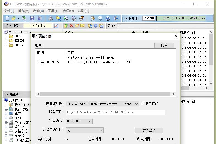Click the Burn CD/DVD image flame icon
The width and height of the screenshot is (216, 144).
pyautogui.click(x=81, y=18)
